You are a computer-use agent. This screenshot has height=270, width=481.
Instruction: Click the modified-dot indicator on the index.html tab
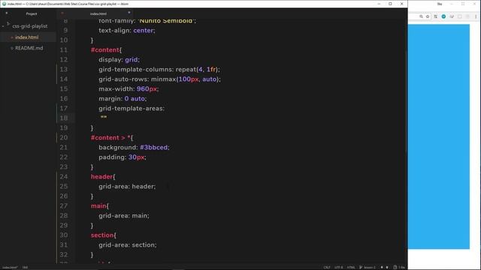129,13
